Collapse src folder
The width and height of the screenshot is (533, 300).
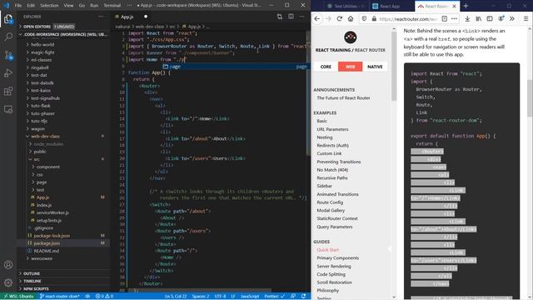[x=37, y=159]
